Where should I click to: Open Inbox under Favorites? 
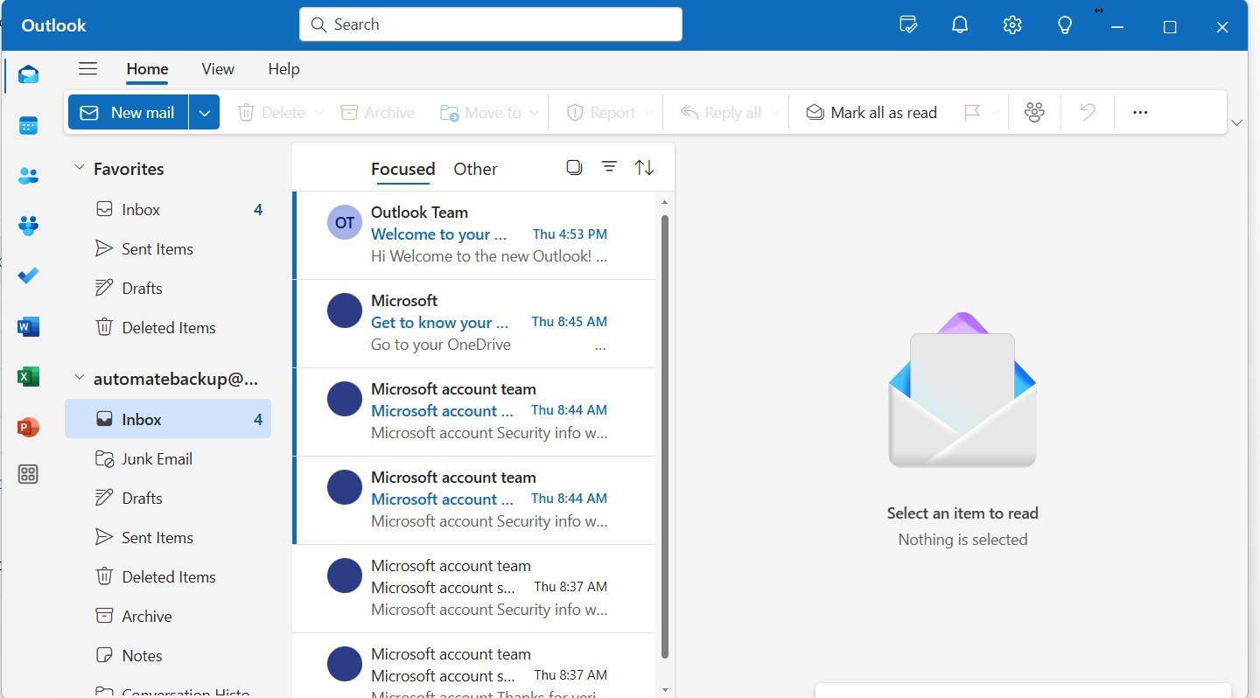tap(168, 209)
